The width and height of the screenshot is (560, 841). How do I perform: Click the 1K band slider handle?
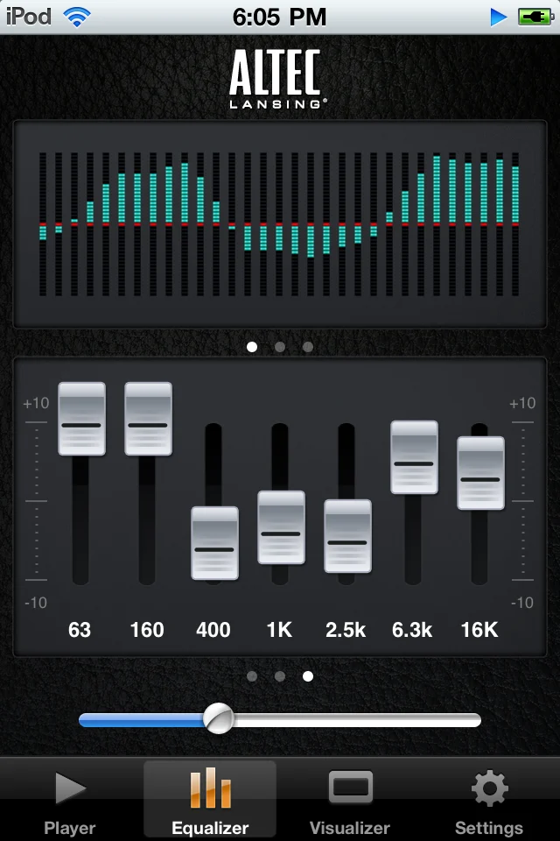click(x=281, y=527)
